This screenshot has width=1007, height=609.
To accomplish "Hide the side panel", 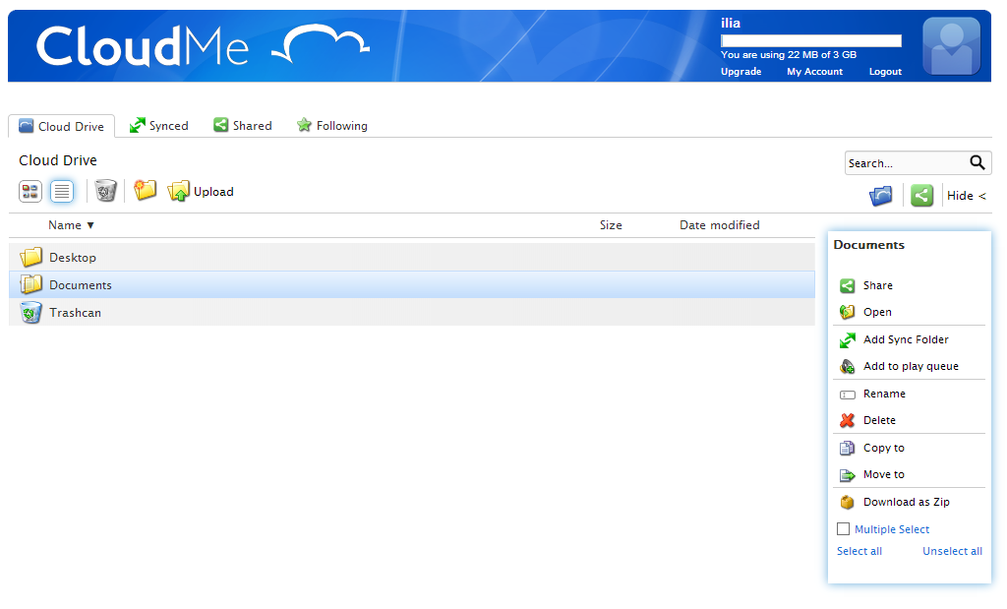I will pyautogui.click(x=966, y=195).
